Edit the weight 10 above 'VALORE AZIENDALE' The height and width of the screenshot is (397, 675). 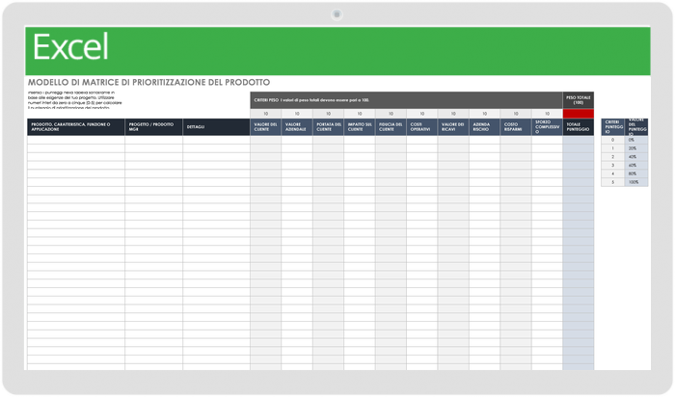click(x=297, y=114)
